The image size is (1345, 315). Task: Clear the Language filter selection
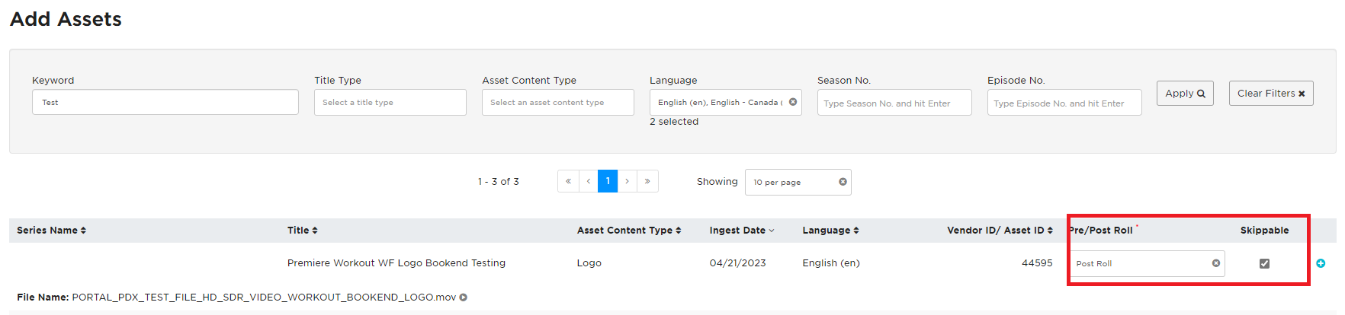(x=793, y=102)
